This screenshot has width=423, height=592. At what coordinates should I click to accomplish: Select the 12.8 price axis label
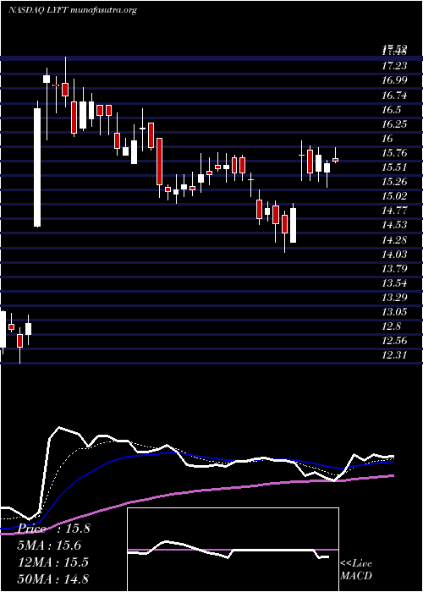[392, 326]
